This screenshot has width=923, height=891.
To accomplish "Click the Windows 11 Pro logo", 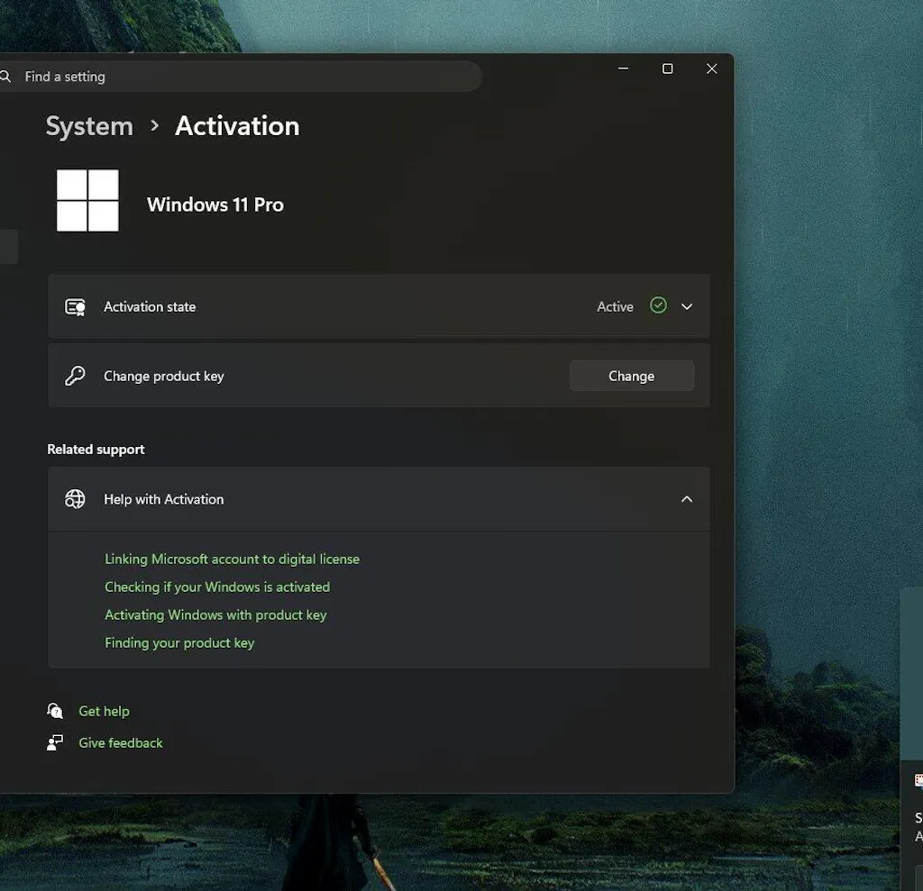I will [87, 200].
